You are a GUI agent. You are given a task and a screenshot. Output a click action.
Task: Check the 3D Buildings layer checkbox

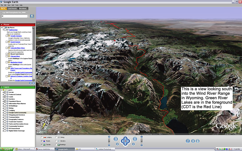point(5,106)
